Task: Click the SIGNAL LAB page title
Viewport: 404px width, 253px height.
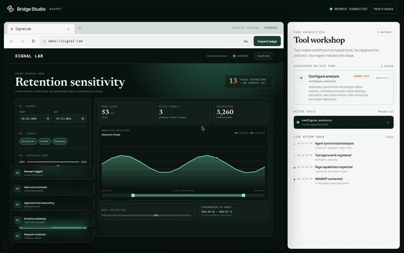Action: (29, 56)
